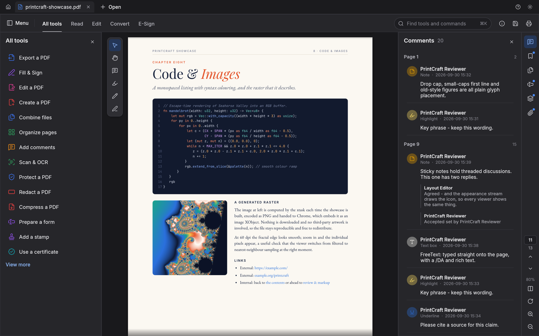
Task: Expand View more tools
Action: (18, 265)
